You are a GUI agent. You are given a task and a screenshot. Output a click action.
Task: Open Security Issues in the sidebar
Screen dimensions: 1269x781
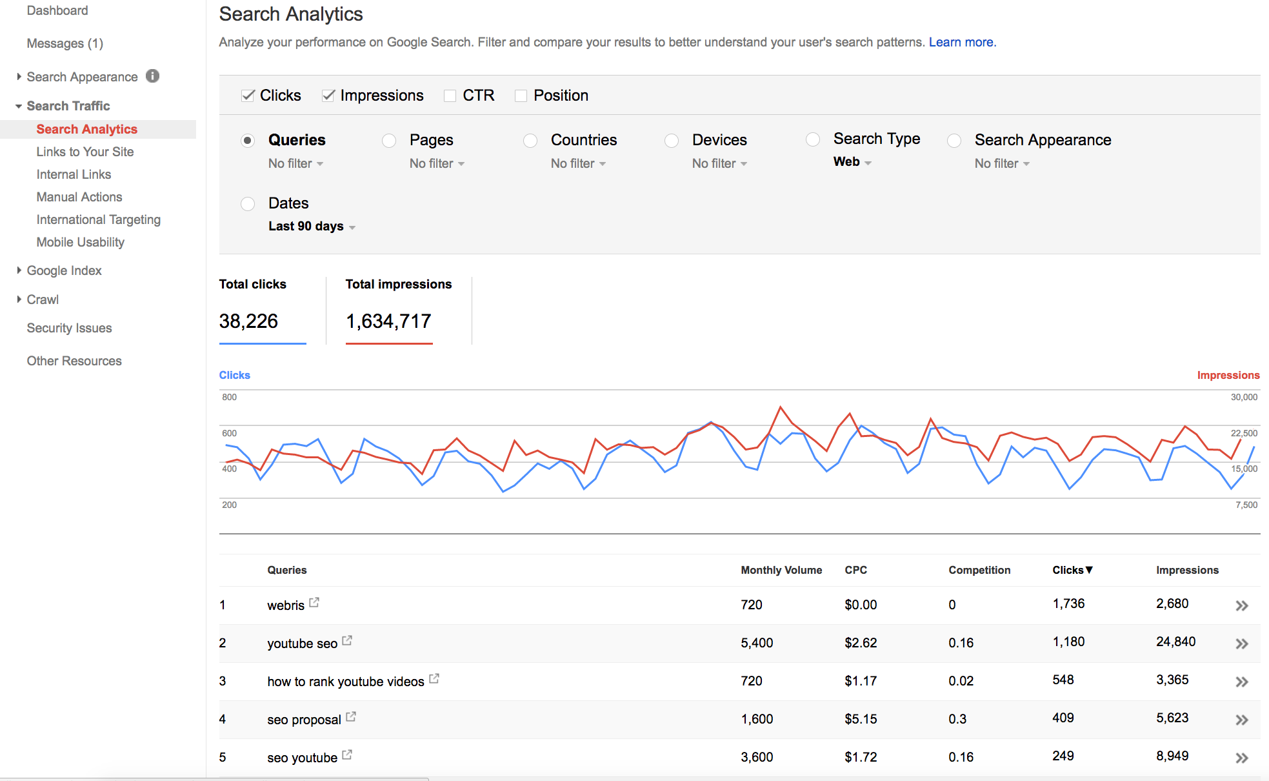69,328
